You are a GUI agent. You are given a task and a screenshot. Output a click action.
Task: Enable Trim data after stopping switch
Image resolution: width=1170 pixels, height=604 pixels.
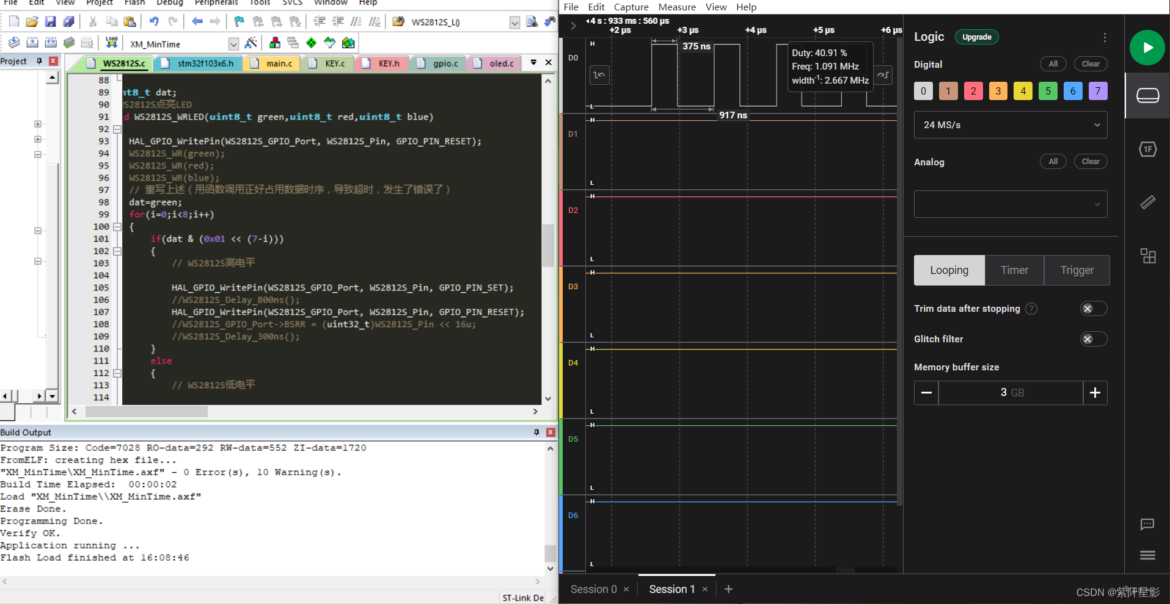click(x=1093, y=309)
